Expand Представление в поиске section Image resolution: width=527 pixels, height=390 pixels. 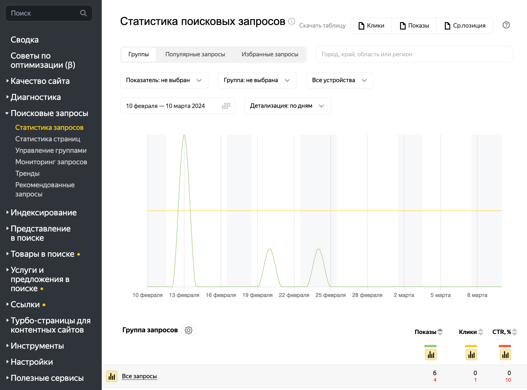pos(41,233)
